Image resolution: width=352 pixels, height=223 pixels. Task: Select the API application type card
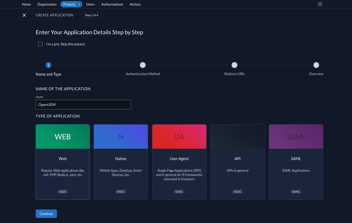tap(237, 162)
